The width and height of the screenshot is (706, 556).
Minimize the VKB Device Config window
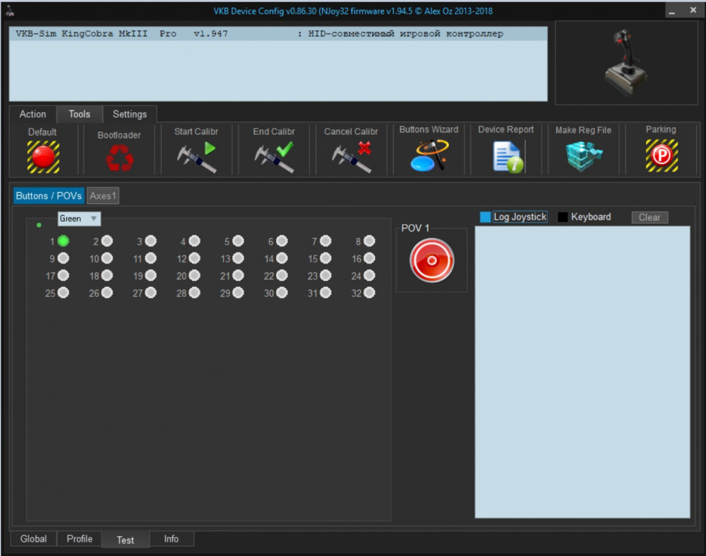(672, 11)
